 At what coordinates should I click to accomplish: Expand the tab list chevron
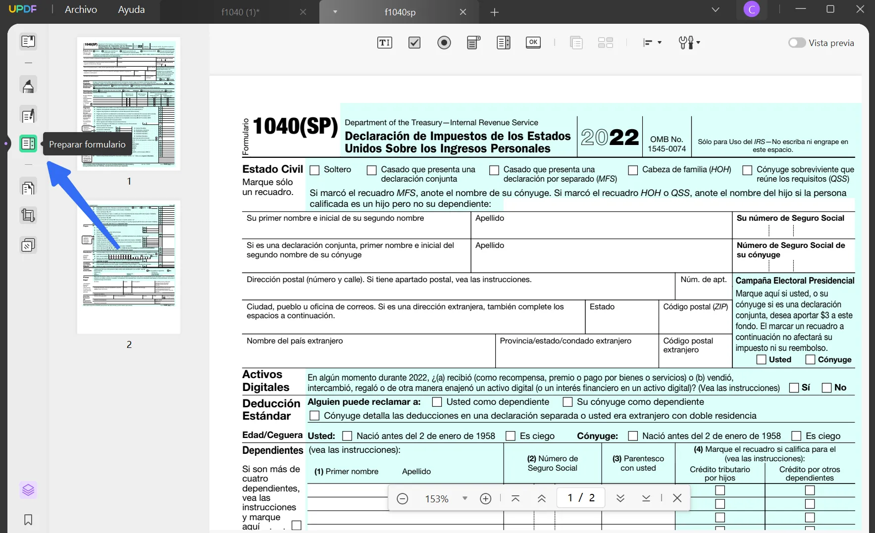pos(716,9)
